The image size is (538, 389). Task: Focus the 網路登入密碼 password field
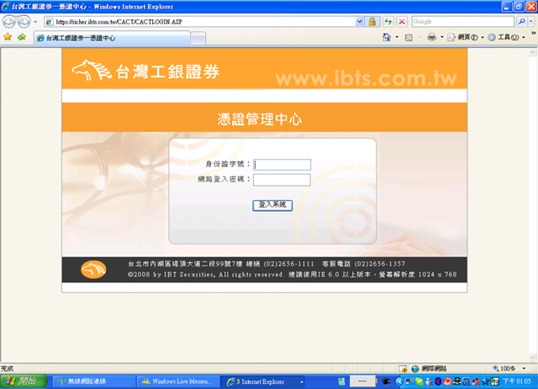pos(282,180)
